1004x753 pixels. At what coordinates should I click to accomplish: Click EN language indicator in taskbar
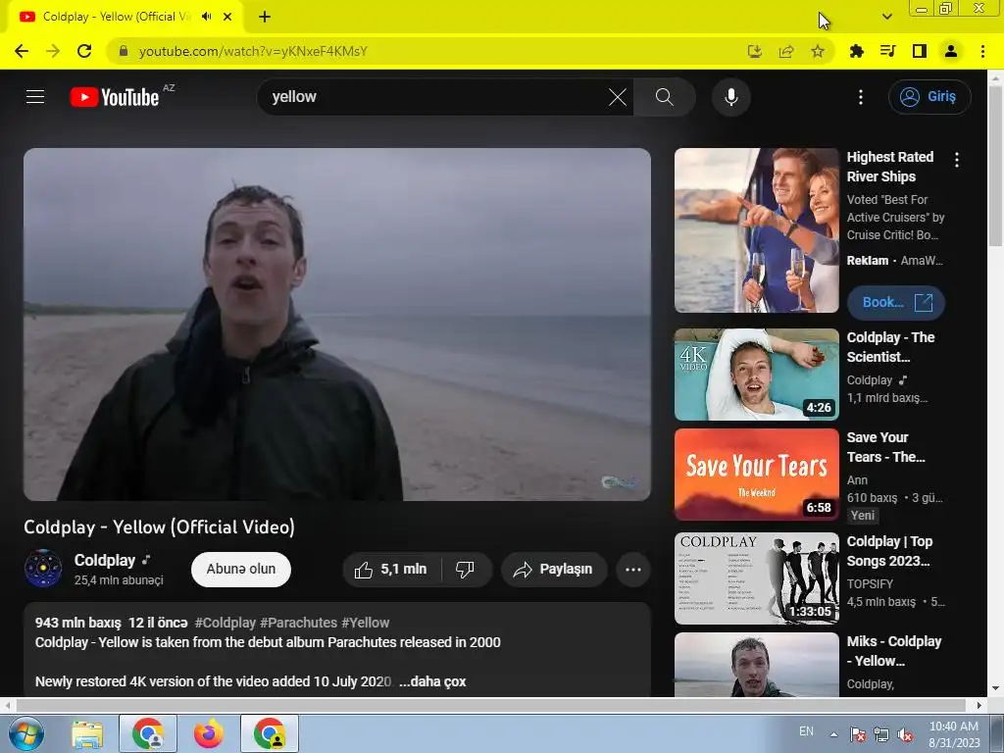point(806,731)
